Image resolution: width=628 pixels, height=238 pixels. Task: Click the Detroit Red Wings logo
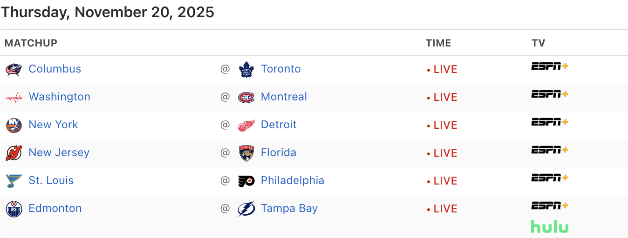246,125
